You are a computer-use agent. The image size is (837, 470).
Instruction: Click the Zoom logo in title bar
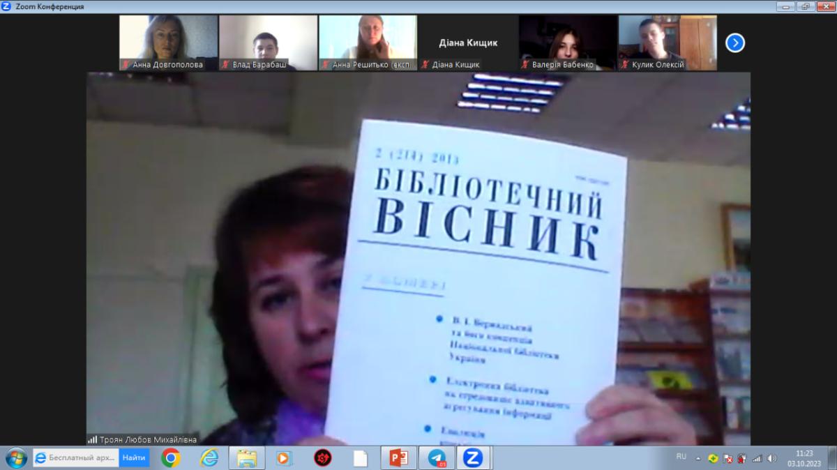pos(7,6)
